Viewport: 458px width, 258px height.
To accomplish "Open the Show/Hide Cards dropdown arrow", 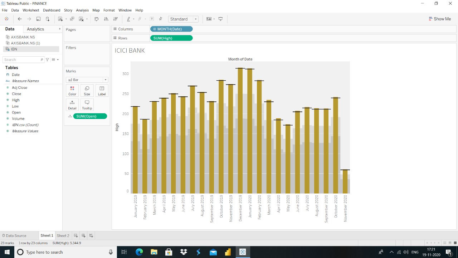I will click(x=214, y=19).
